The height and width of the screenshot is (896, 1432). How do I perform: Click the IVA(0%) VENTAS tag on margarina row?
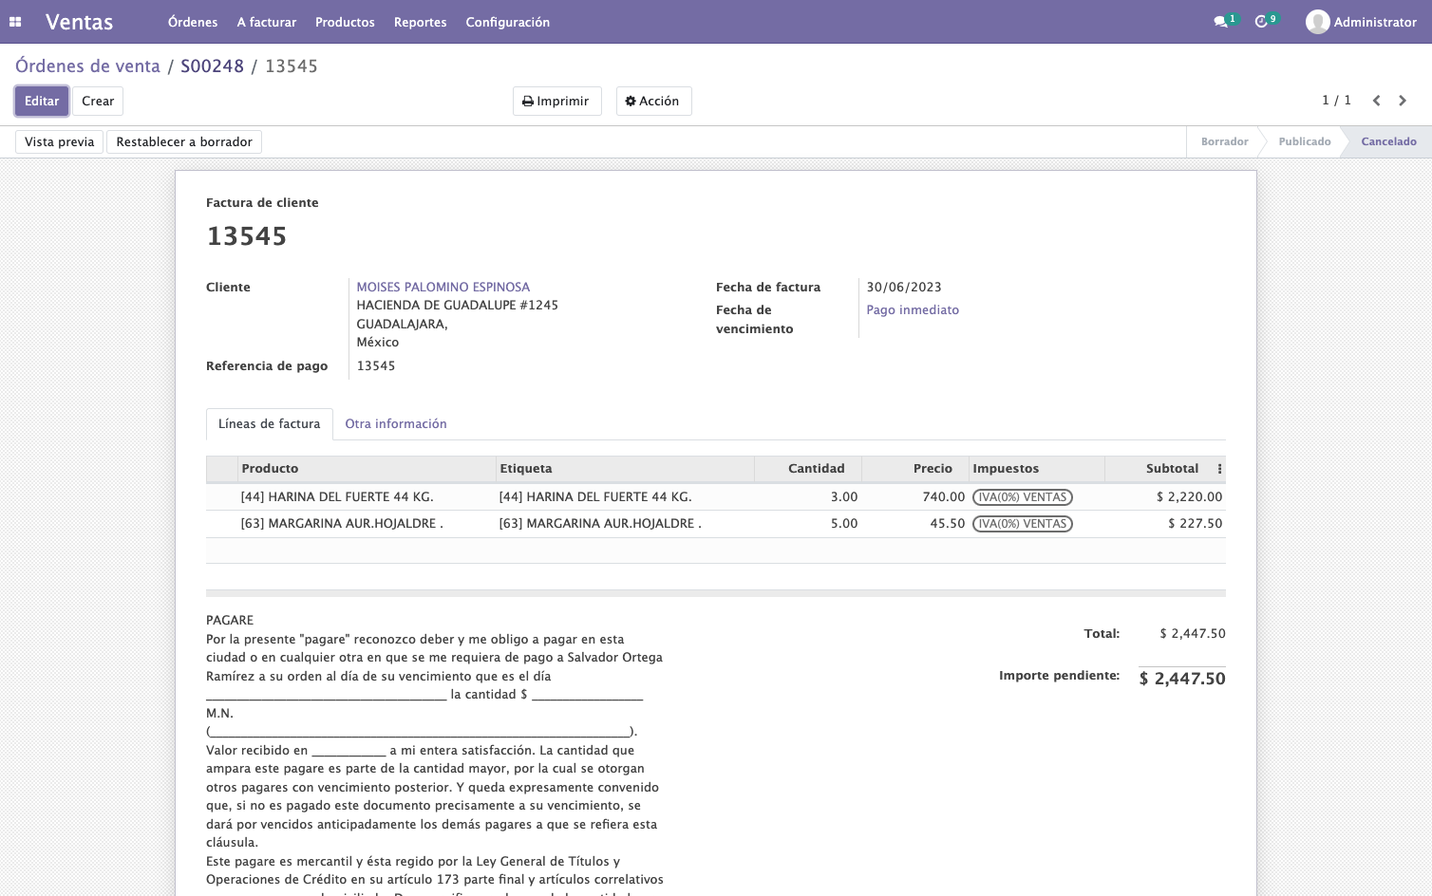point(1023,524)
